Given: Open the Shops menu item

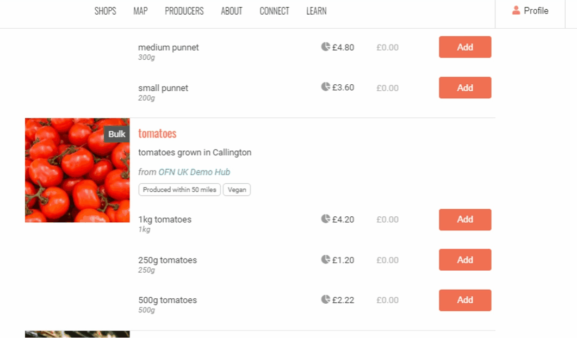Looking at the screenshot, I should (x=105, y=11).
